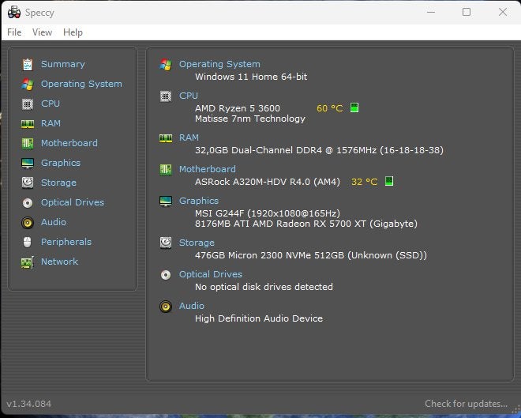
Task: Click 'High Definition Audio Device' text
Action: point(259,318)
